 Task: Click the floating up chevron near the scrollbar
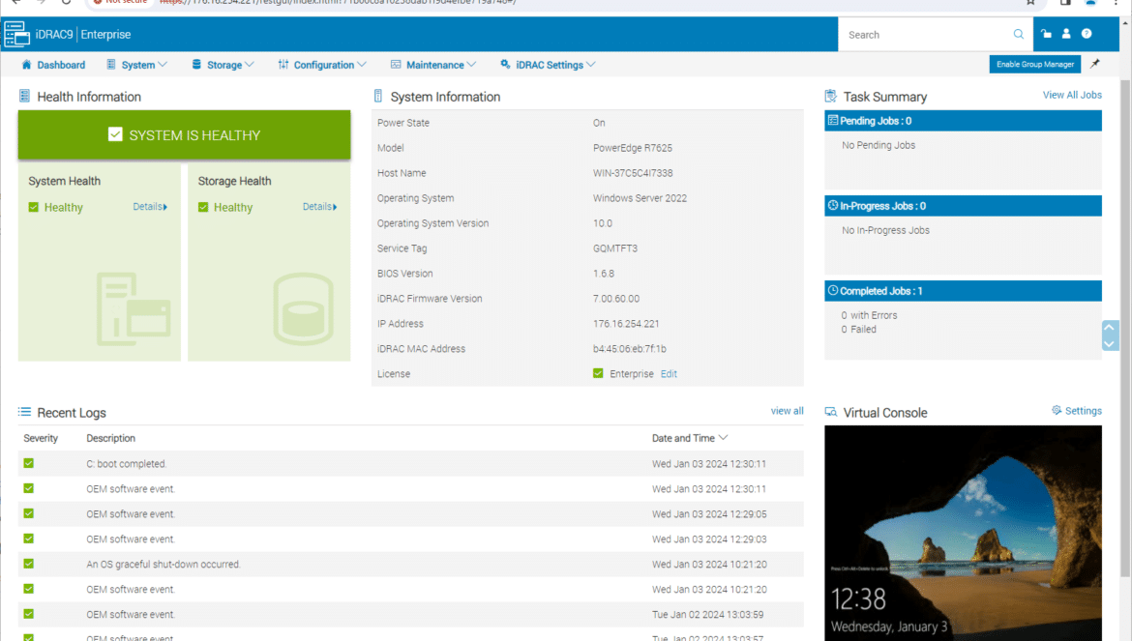[1111, 328]
